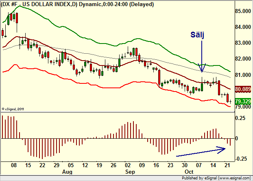Screen dimensions: 253x181
Task: Click the 81.000 price axis label
Action: click(x=243, y=75)
